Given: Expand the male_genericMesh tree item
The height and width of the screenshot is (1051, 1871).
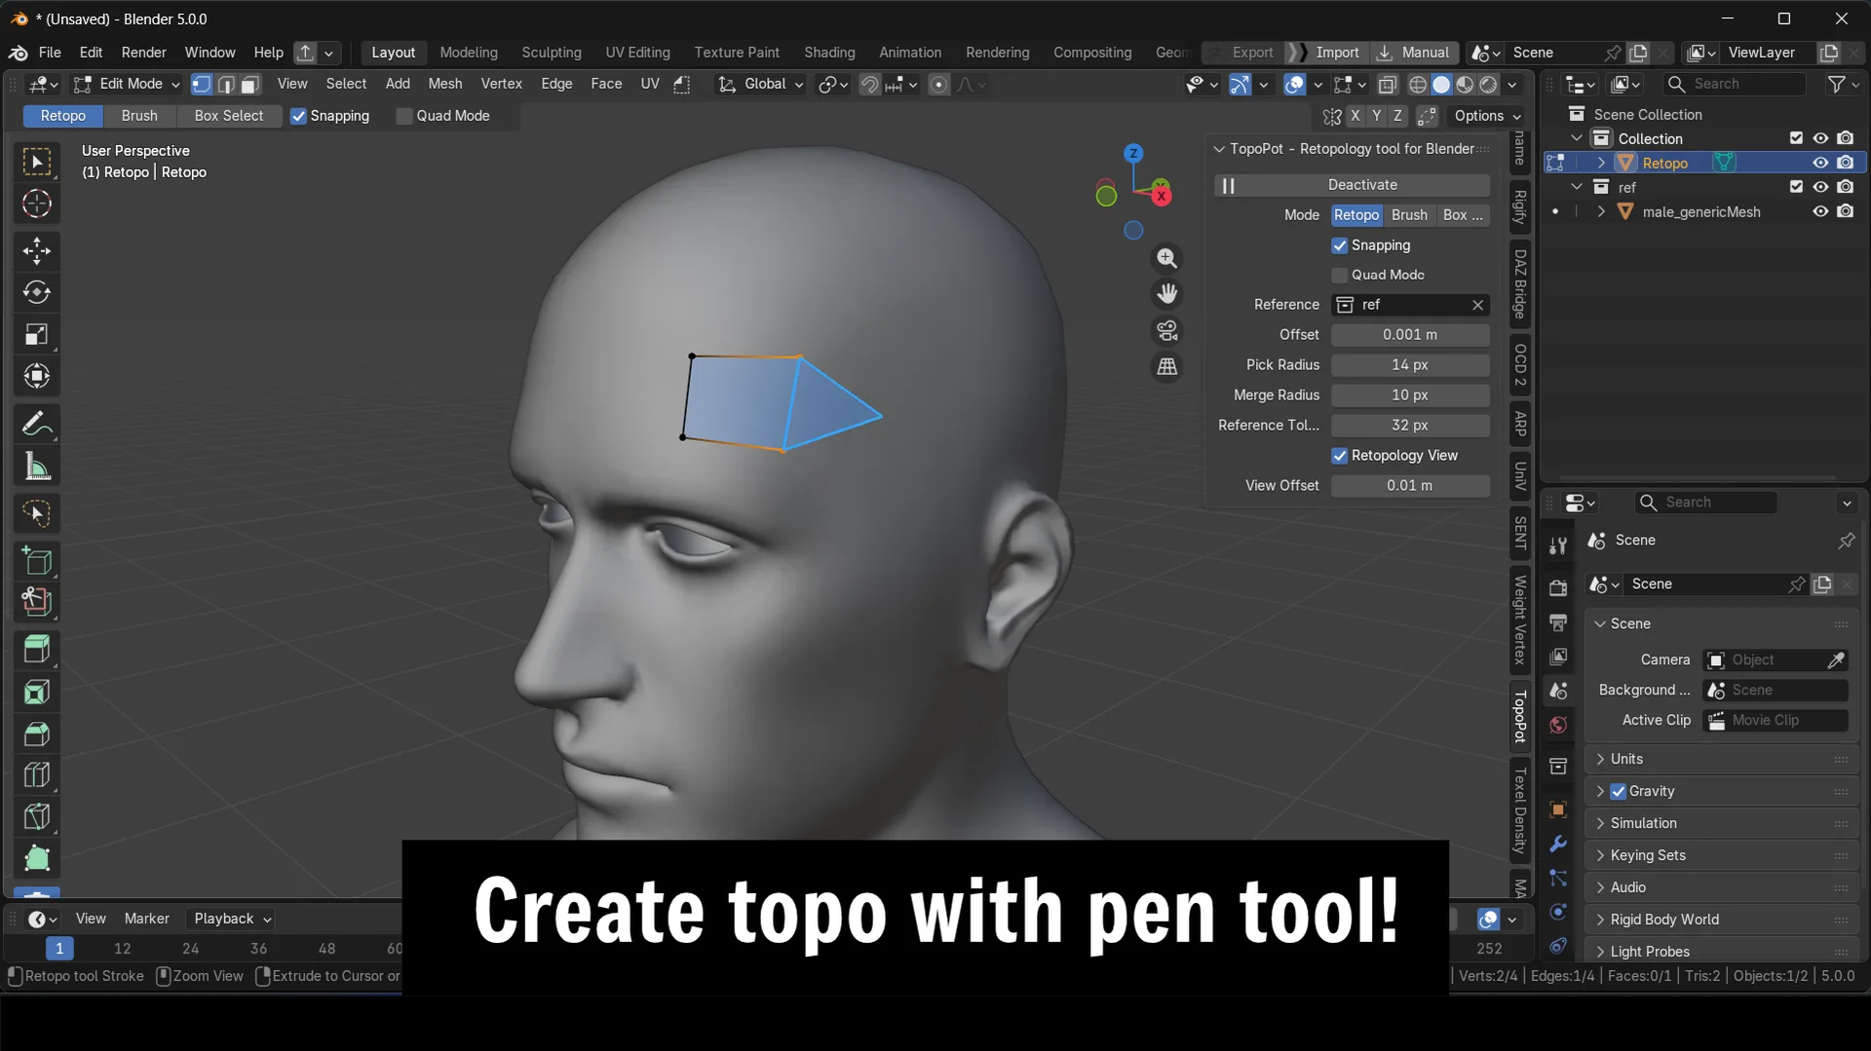Looking at the screenshot, I should pos(1601,211).
